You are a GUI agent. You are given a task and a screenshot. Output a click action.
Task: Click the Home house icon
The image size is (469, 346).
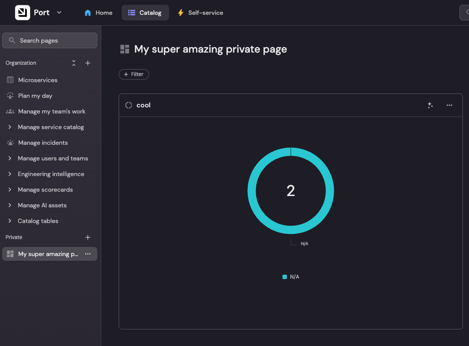88,13
